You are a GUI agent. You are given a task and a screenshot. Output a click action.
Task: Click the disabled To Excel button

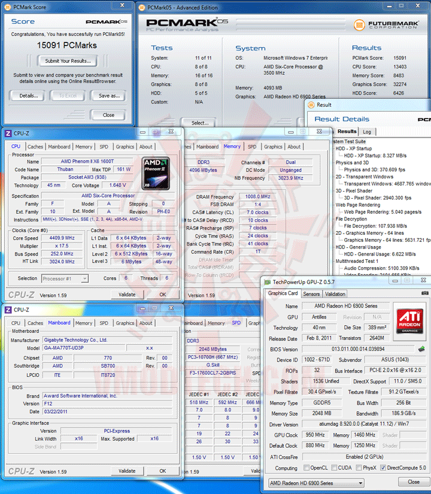(68, 96)
